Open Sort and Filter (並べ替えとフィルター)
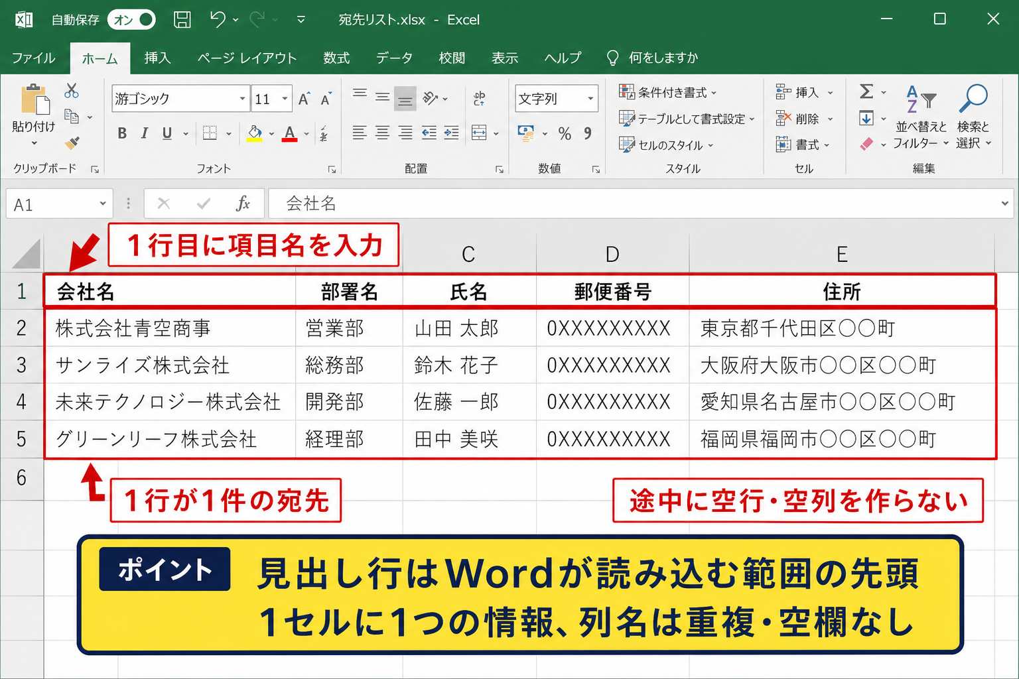The image size is (1019, 679). pyautogui.click(x=921, y=117)
